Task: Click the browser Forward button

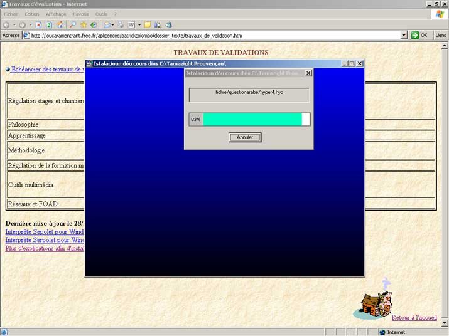Action: (x=23, y=25)
